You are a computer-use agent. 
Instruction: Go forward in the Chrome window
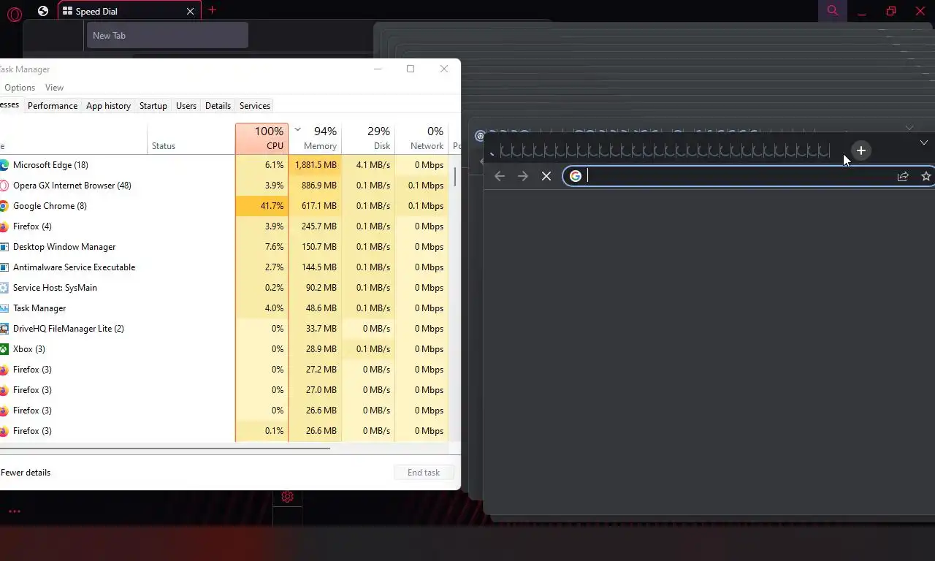pos(523,176)
